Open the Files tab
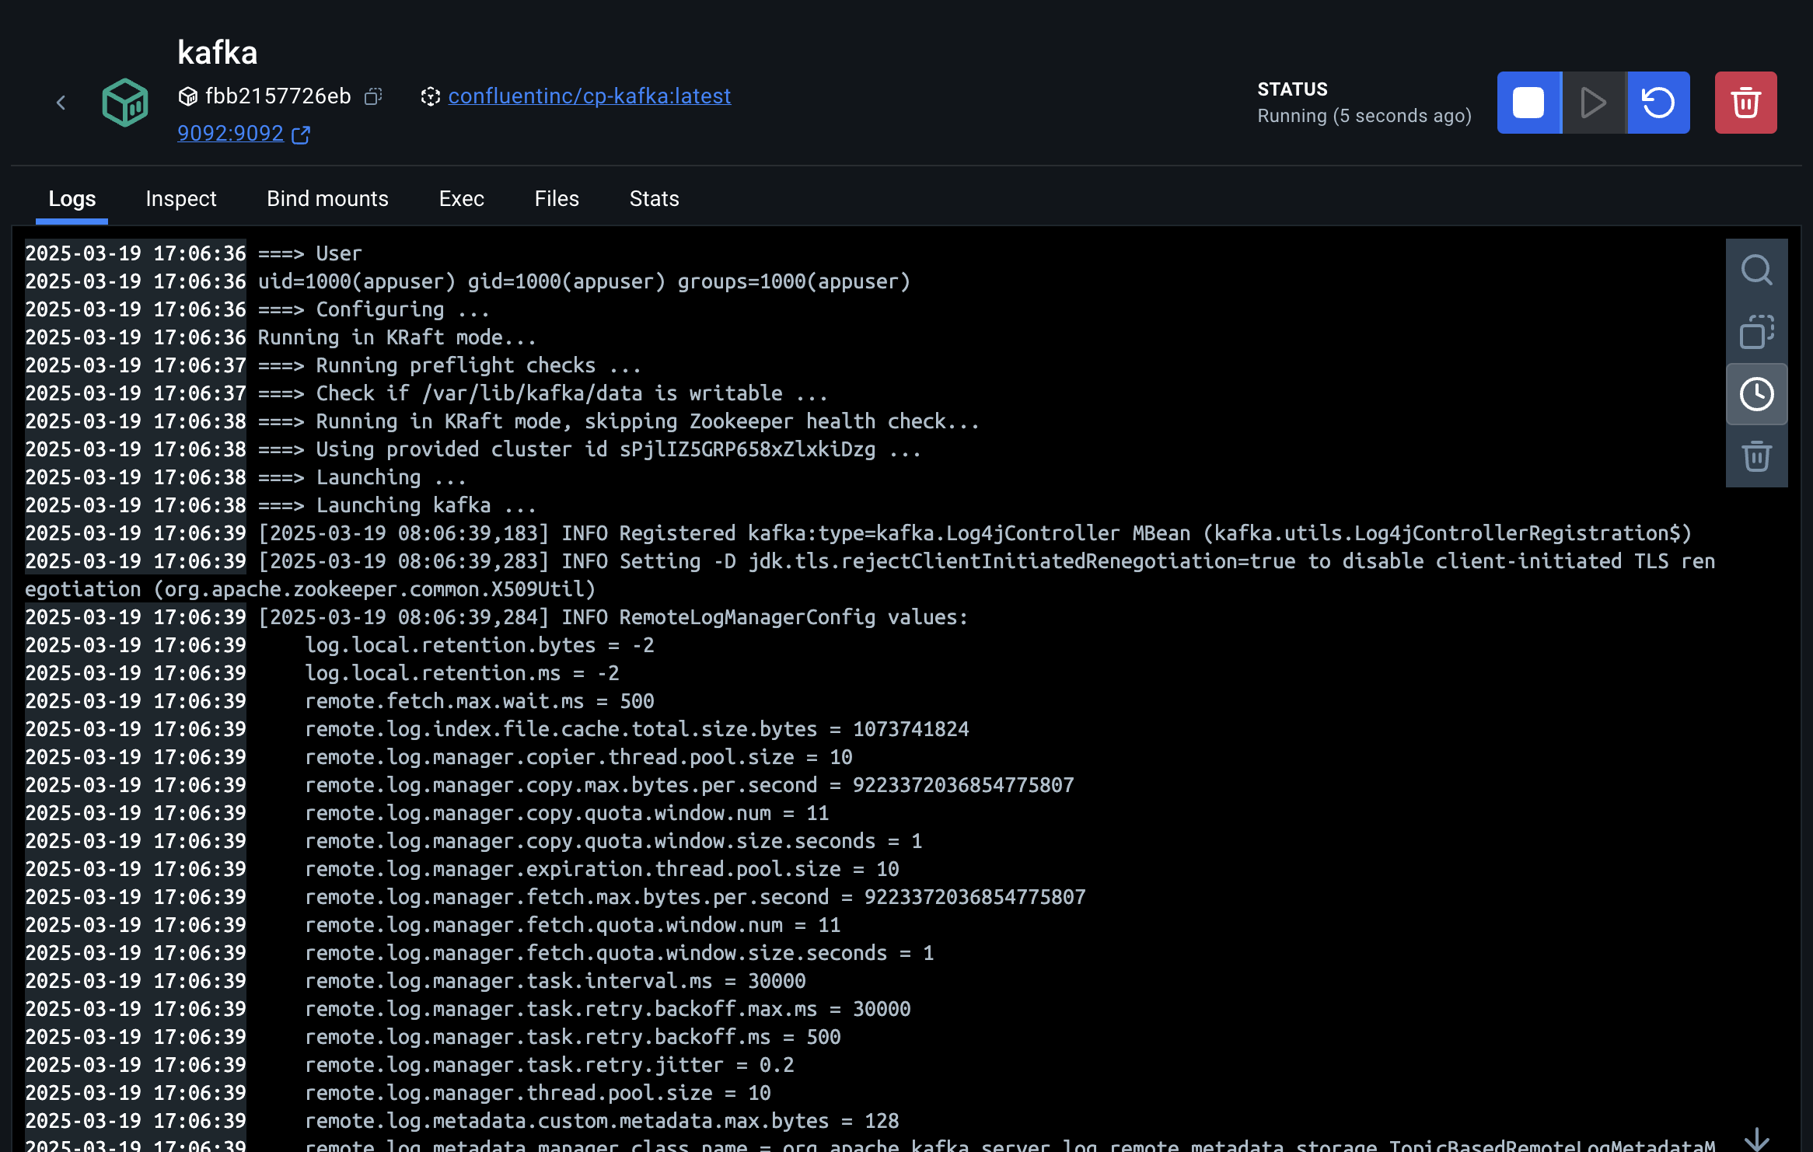 pyautogui.click(x=557, y=199)
